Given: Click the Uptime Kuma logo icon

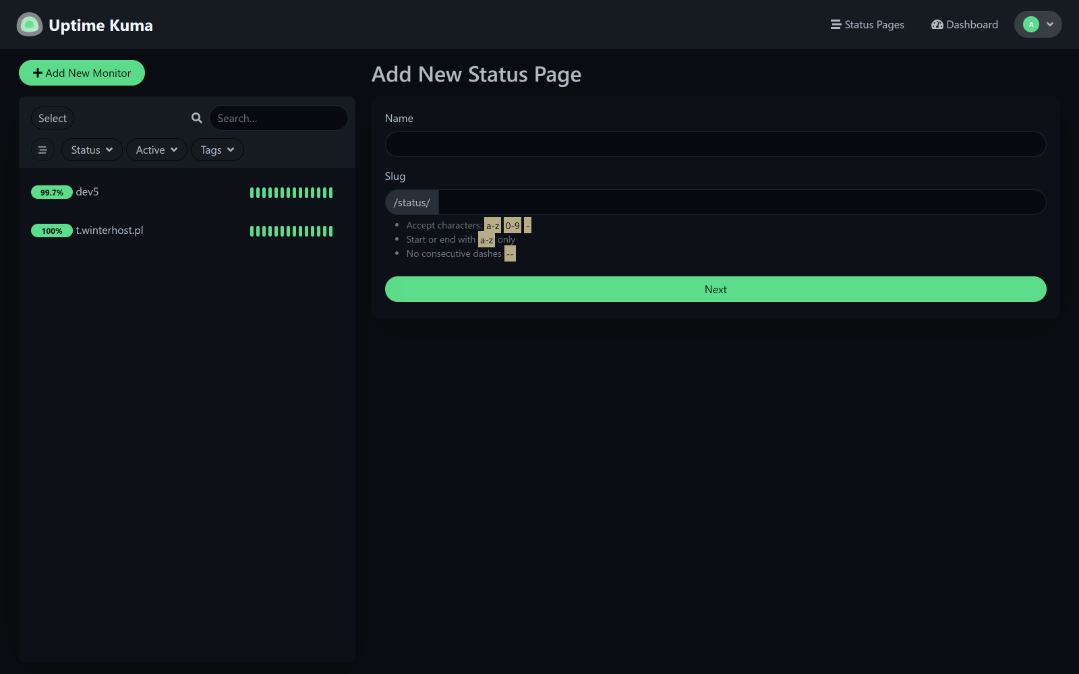Looking at the screenshot, I should (30, 25).
